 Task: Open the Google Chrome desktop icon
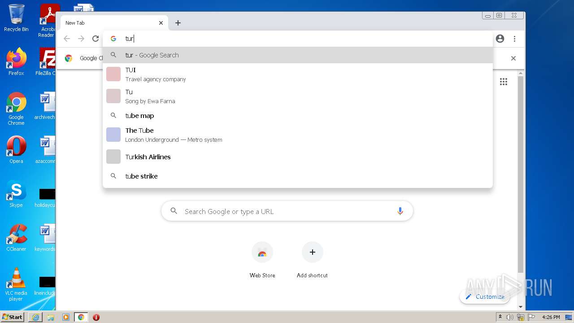tap(16, 109)
